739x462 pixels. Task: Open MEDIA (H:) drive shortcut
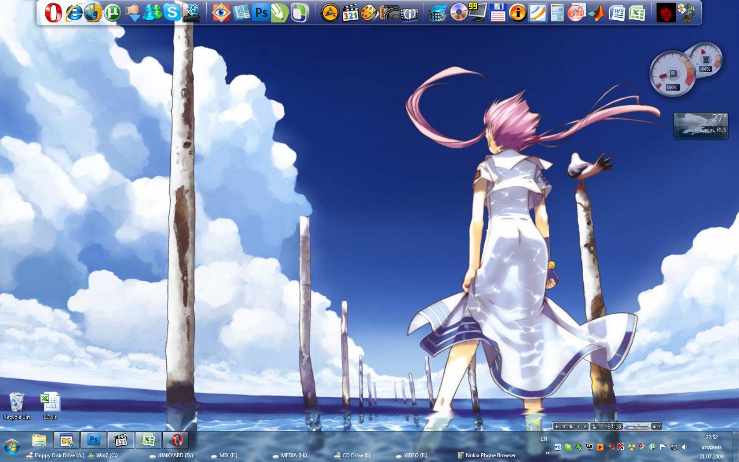coord(290,455)
